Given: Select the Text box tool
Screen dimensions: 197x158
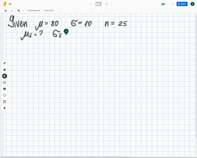Looking at the screenshot, I should click(x=5, y=102).
